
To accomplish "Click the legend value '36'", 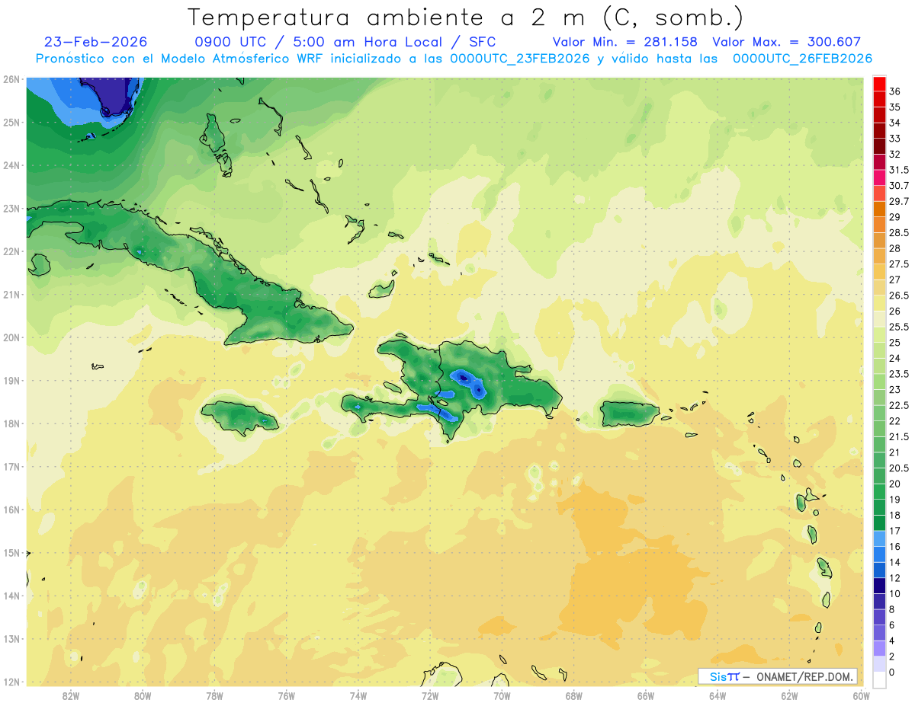I will point(895,91).
